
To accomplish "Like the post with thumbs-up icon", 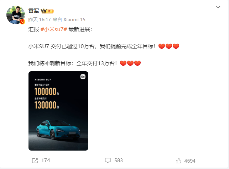I will [178, 161].
